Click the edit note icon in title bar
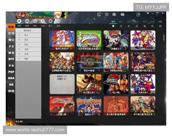 pos(138,15)
